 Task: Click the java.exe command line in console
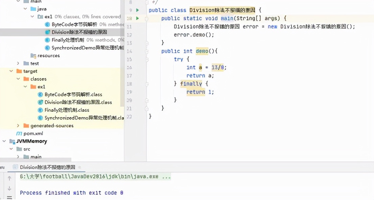(95, 177)
